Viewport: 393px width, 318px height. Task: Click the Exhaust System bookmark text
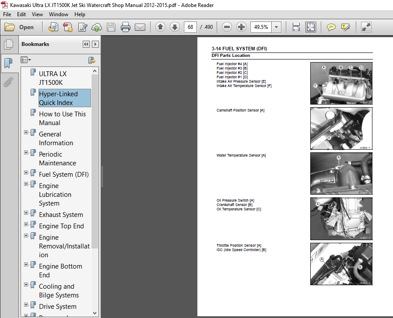click(x=61, y=215)
